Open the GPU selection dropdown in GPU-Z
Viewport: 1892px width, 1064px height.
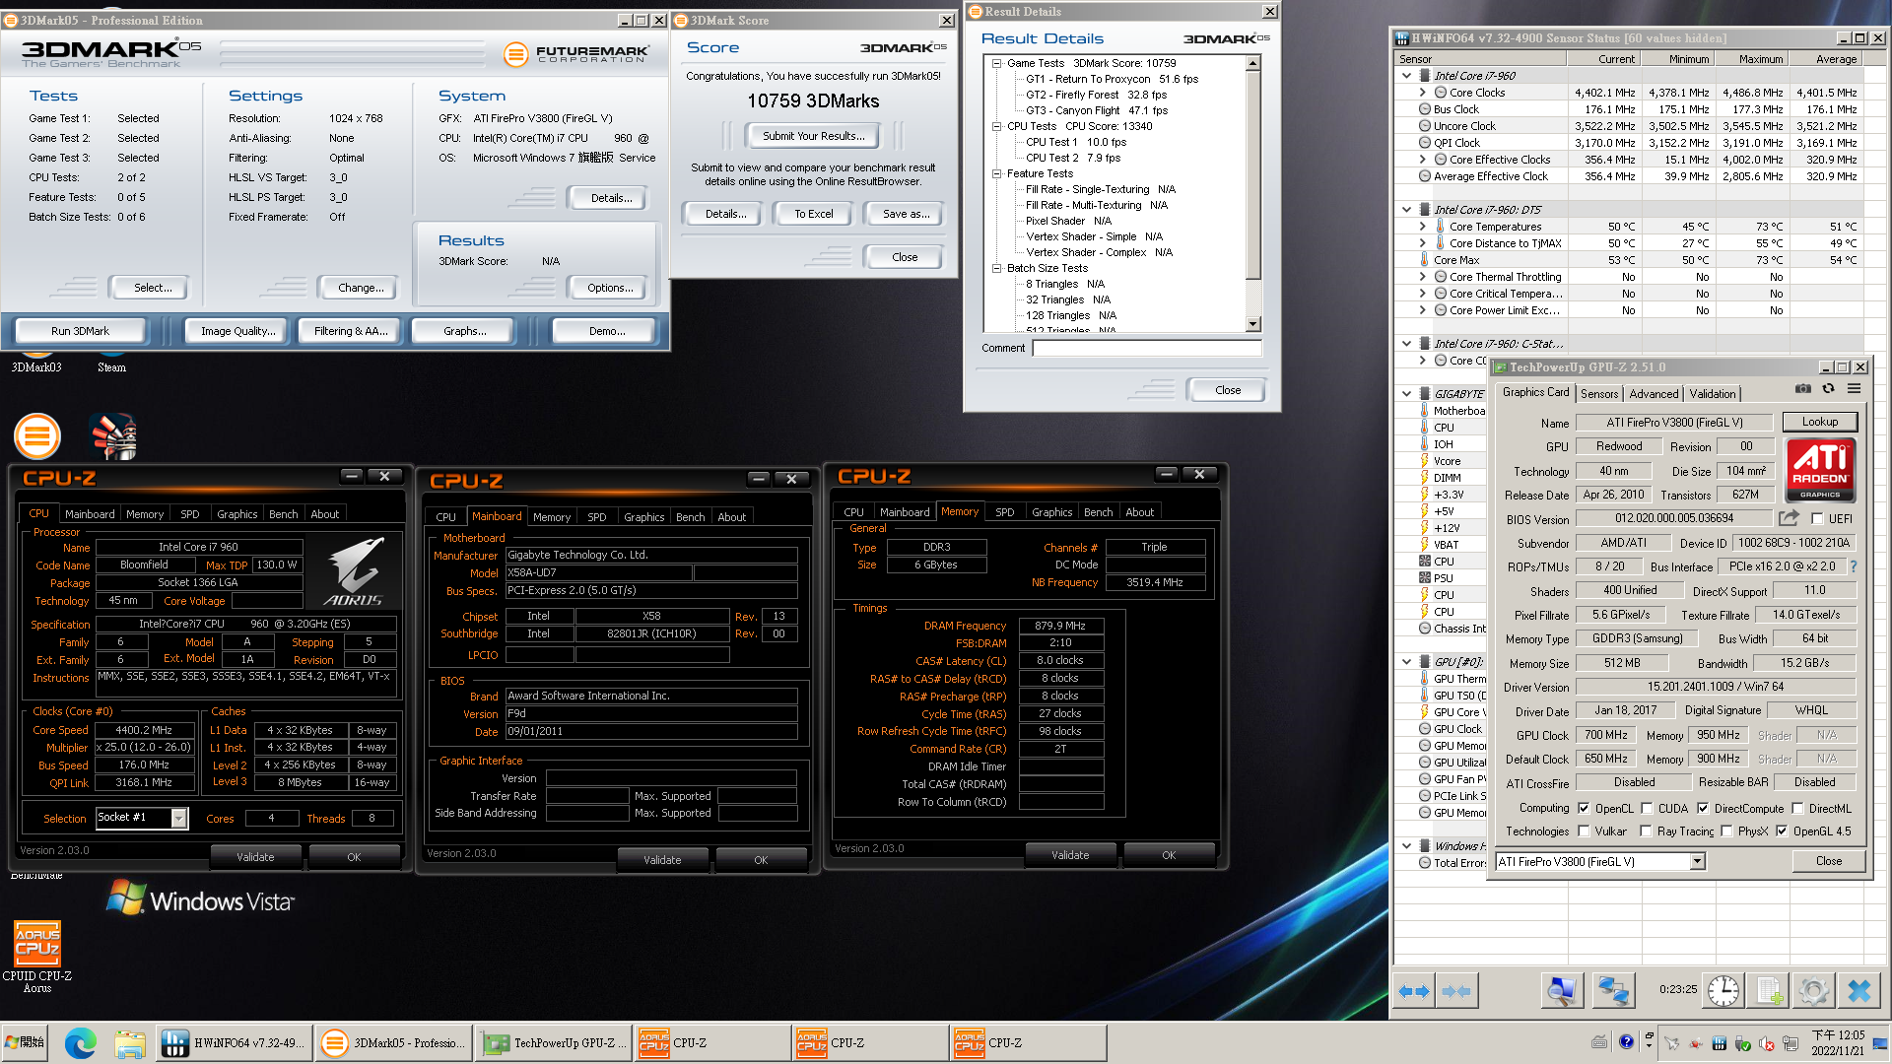(1697, 861)
